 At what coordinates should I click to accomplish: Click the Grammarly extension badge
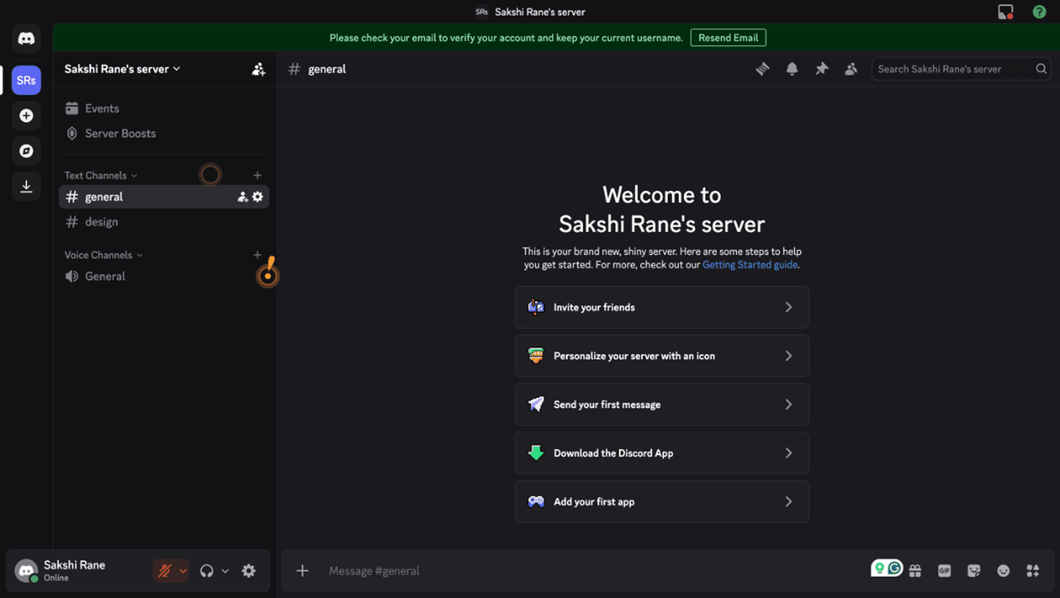(887, 568)
